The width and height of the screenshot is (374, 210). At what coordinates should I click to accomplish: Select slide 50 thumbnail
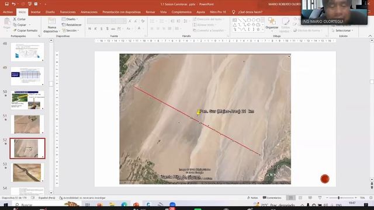click(x=27, y=100)
